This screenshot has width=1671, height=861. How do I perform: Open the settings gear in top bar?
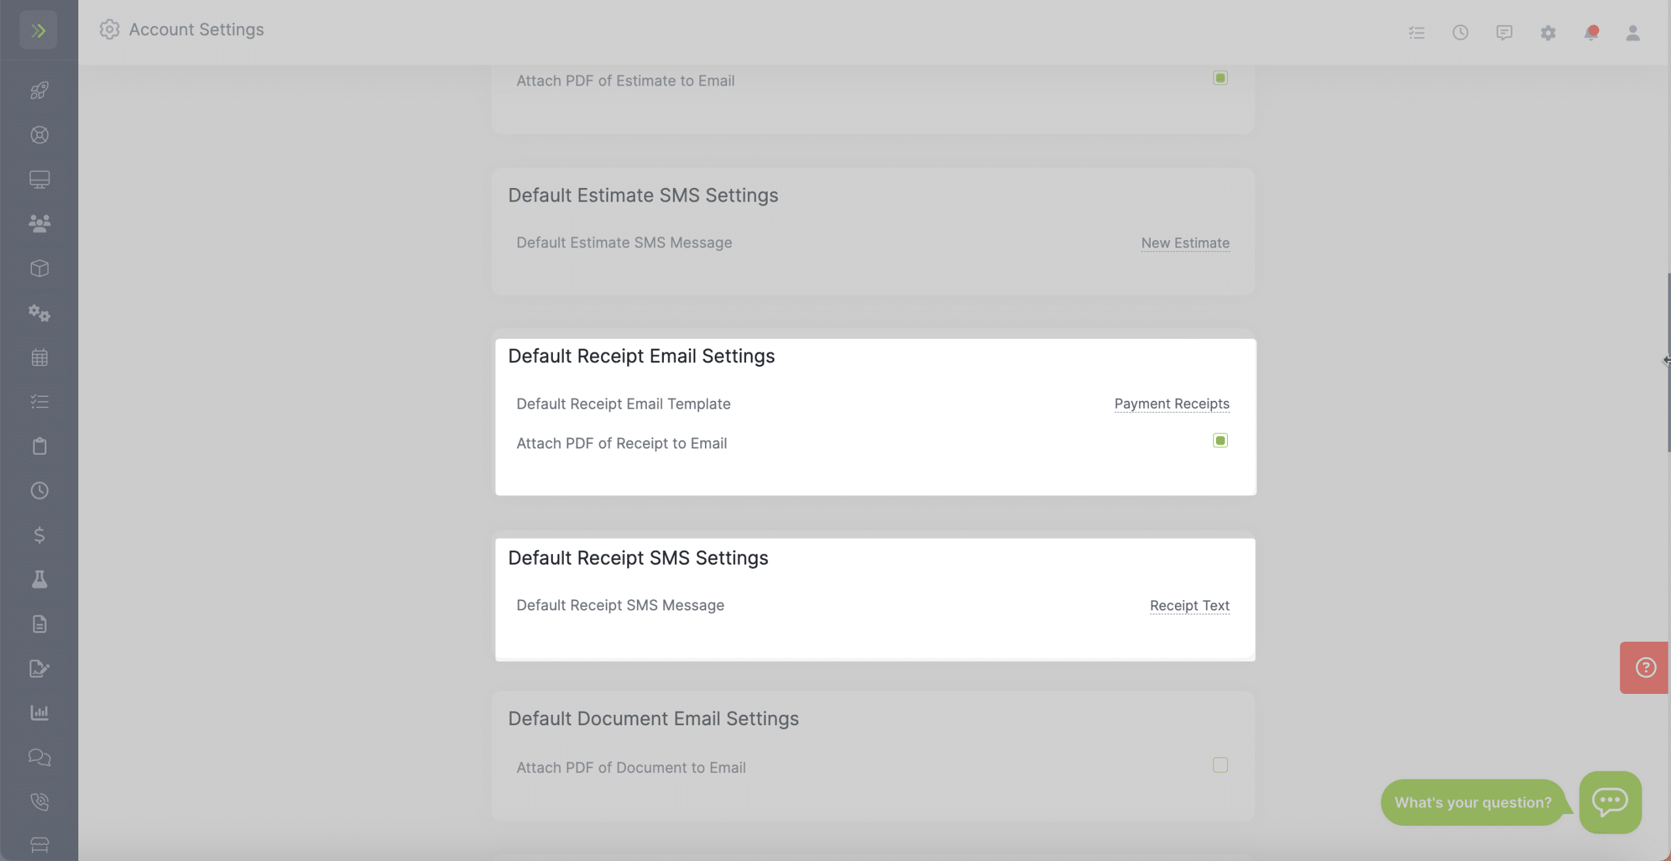click(1548, 33)
